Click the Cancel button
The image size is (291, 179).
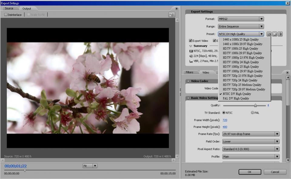tap(275, 172)
